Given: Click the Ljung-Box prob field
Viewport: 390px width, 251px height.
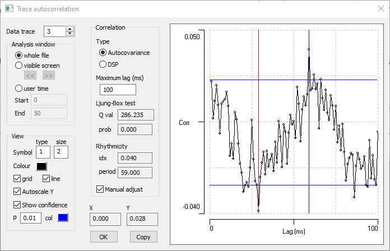Looking at the screenshot, I should pos(135,129).
